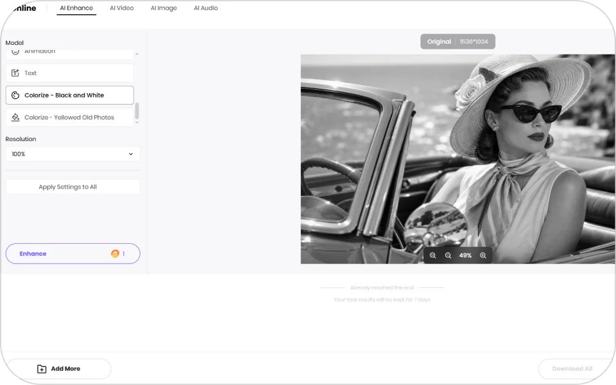Choose Colorize - Yellowed Old Photos model
Screen dimensions: 616x385
pyautogui.click(x=69, y=117)
